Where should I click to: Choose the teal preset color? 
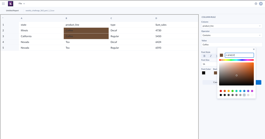point(236,91)
